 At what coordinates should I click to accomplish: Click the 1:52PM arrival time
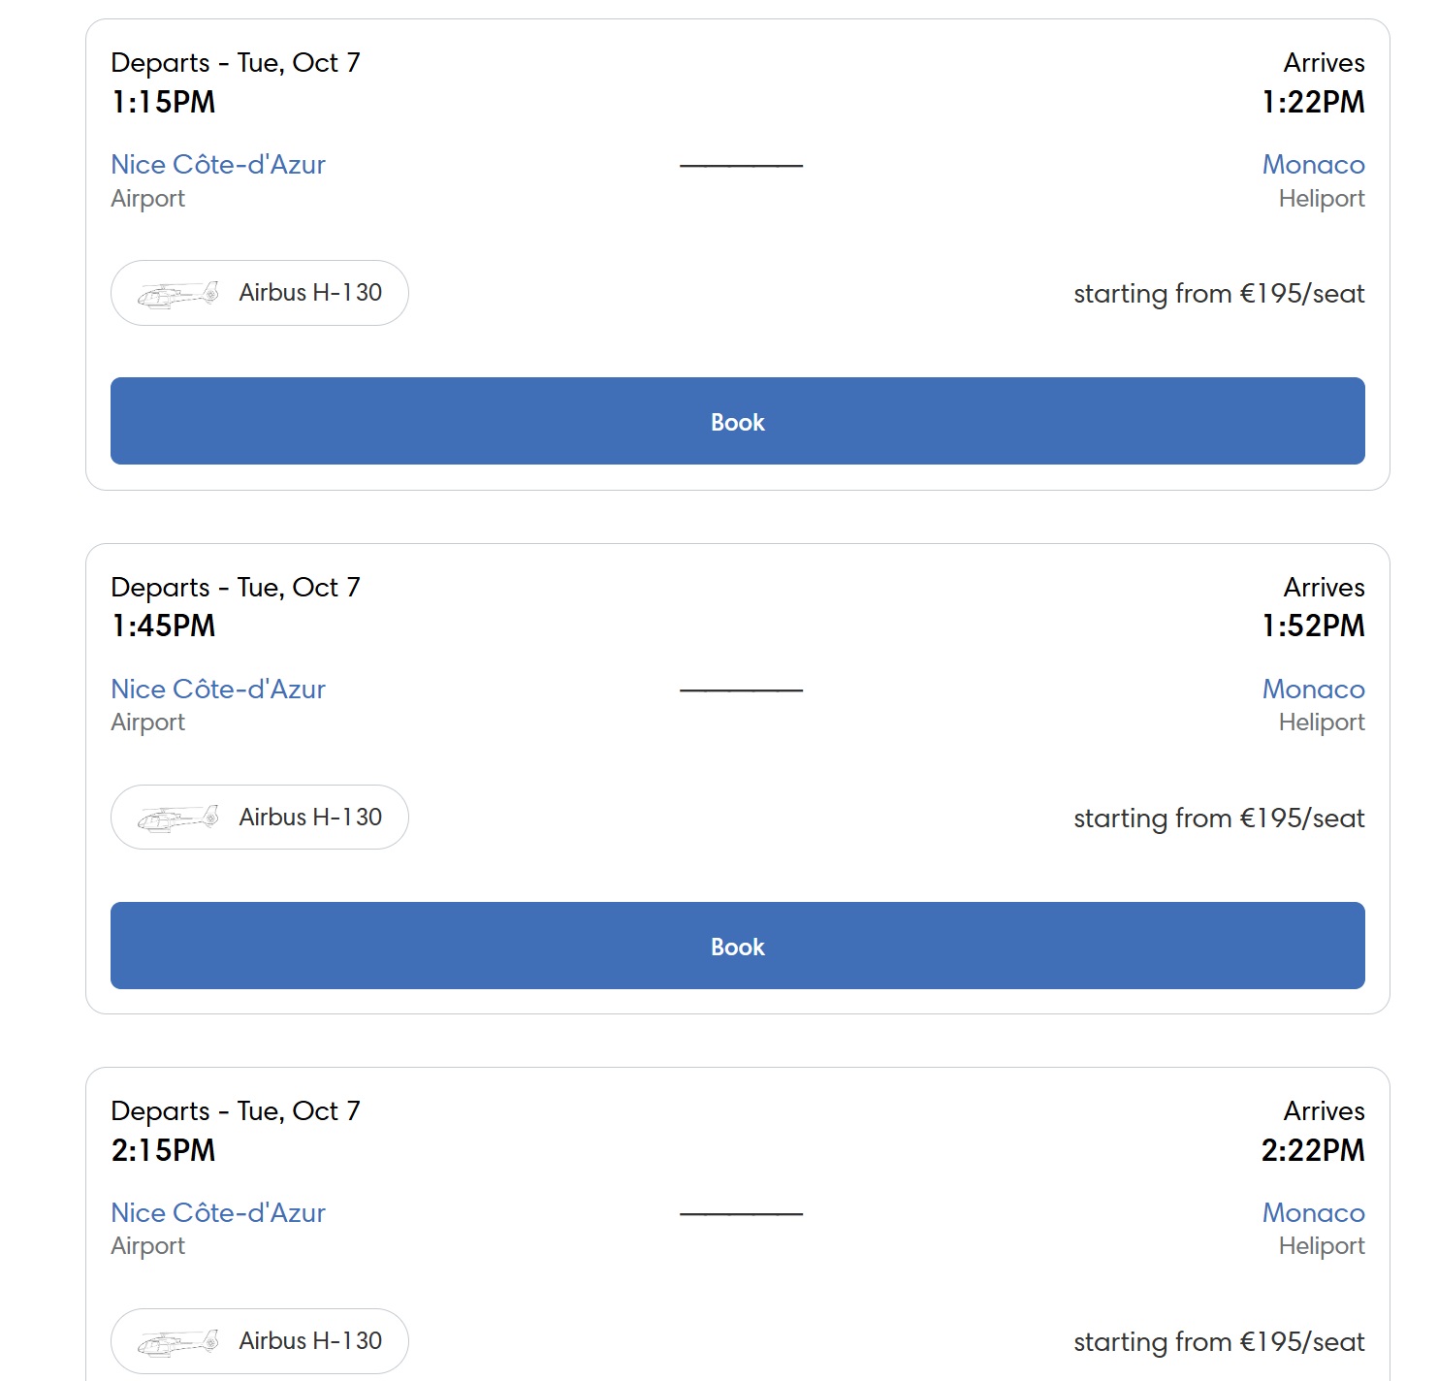(x=1313, y=626)
